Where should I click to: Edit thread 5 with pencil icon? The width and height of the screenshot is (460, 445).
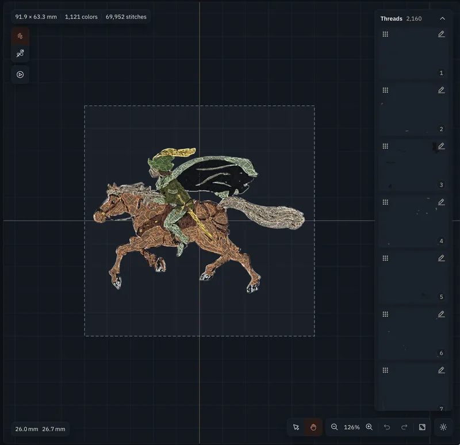click(x=441, y=258)
